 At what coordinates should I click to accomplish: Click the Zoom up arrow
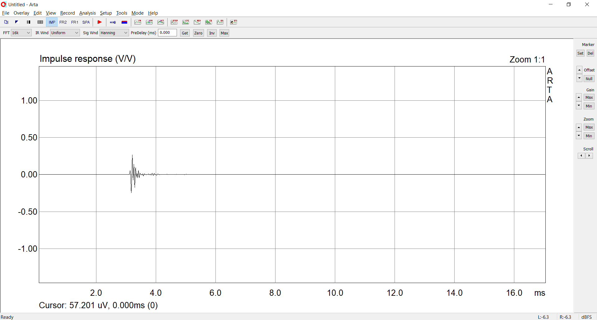[579, 127]
